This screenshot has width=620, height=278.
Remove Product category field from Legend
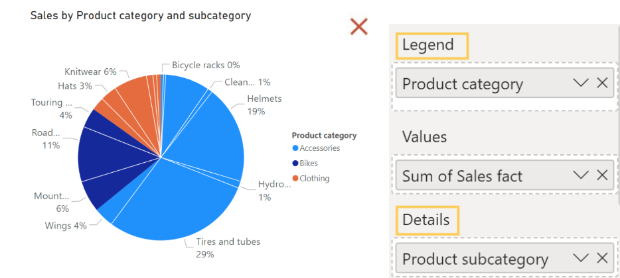tap(602, 83)
